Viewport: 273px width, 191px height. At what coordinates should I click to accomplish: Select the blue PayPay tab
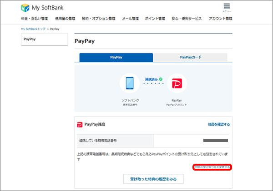tap(116, 58)
